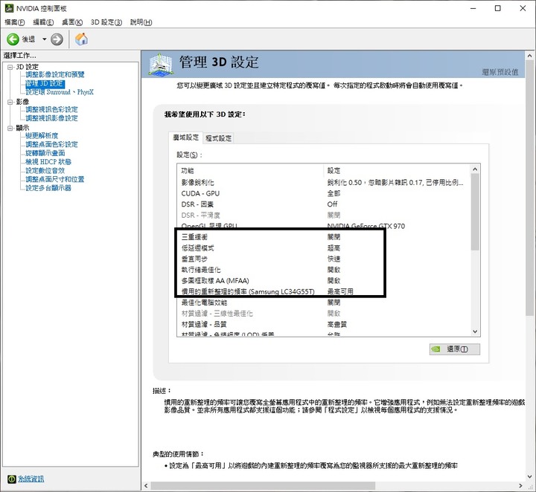The image size is (536, 492).
Task: Click the horizontal scrollbar right arrow
Action: tap(520, 486)
